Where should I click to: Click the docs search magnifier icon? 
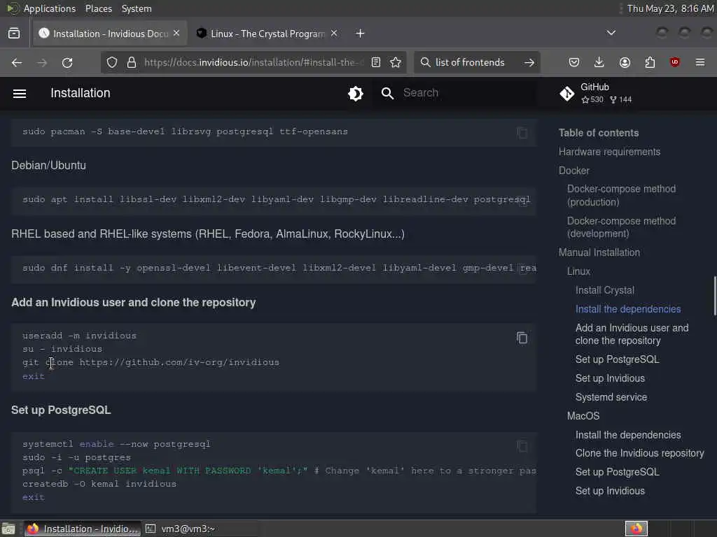pos(387,94)
